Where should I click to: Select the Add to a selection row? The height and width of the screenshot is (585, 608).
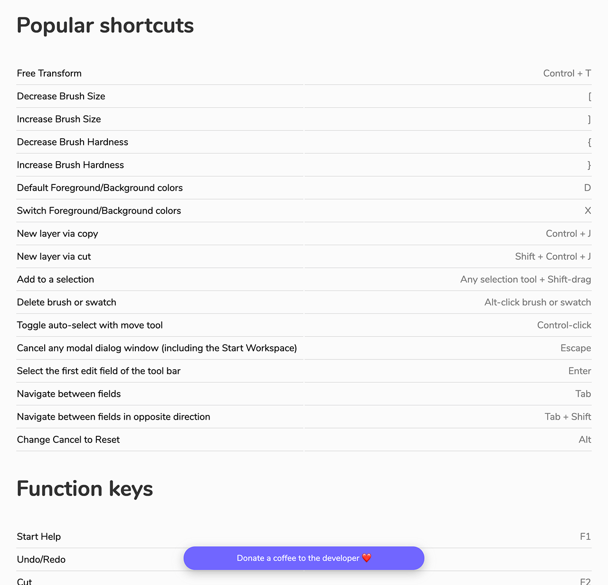[56, 279]
